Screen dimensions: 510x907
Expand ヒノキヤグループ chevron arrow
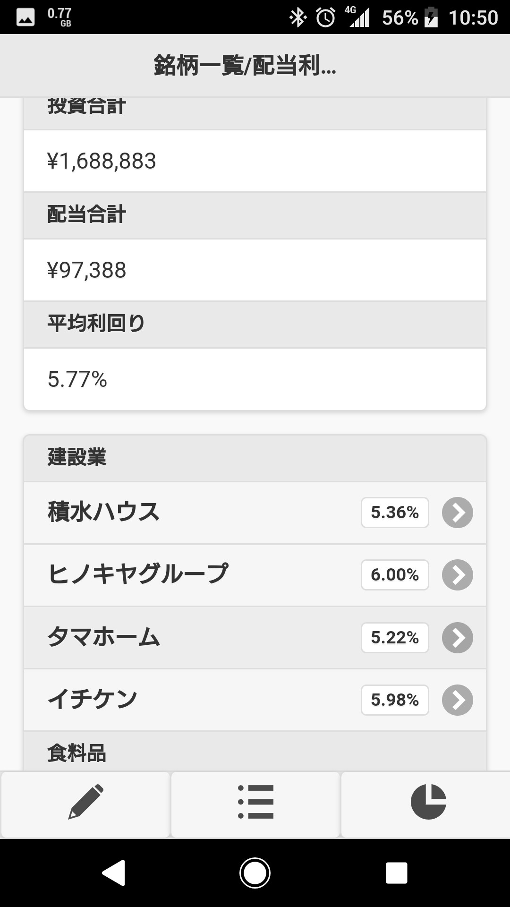coord(457,575)
